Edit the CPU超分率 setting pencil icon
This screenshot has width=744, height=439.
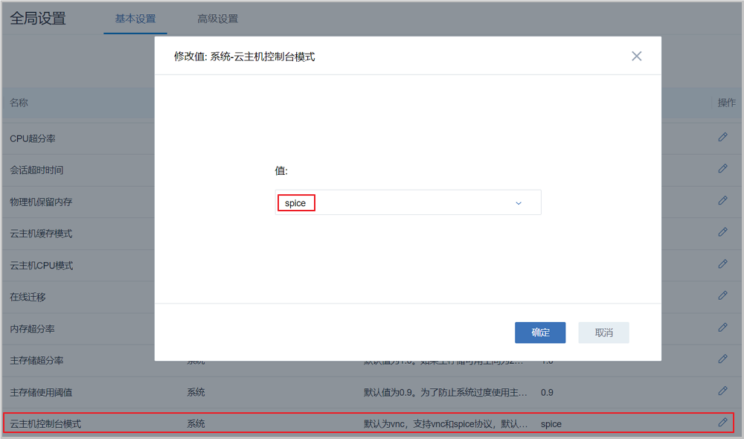[x=722, y=137]
